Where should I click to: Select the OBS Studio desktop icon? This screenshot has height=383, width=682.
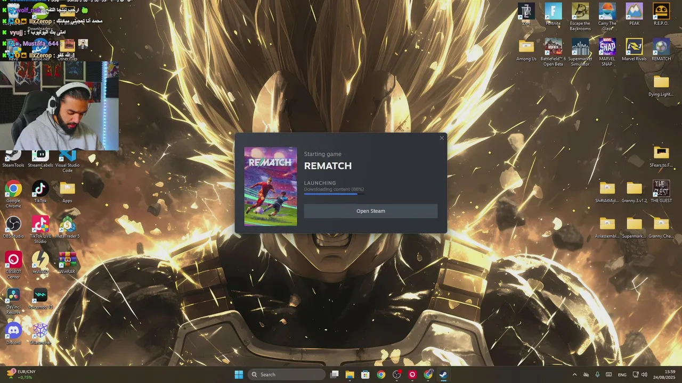pos(13,227)
